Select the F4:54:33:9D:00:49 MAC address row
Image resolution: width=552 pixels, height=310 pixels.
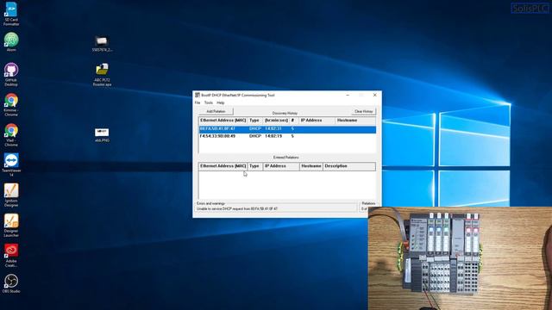click(287, 136)
